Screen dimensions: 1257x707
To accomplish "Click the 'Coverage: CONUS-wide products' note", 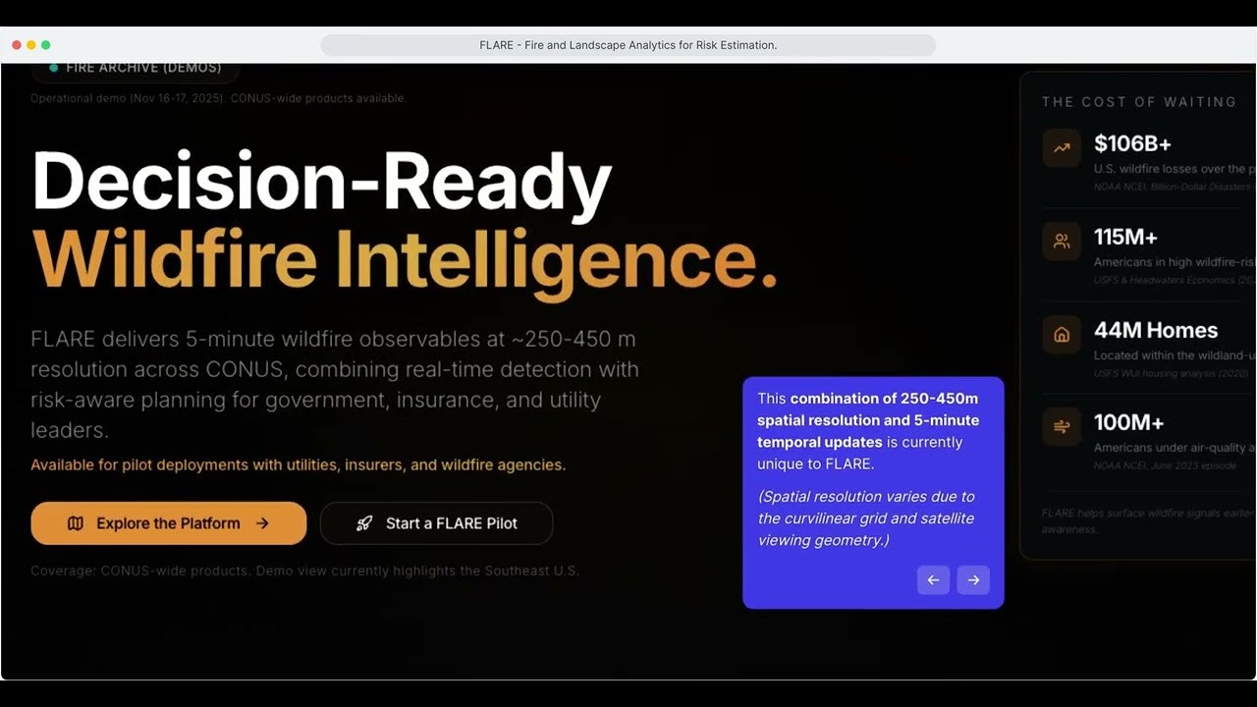I will tap(305, 571).
